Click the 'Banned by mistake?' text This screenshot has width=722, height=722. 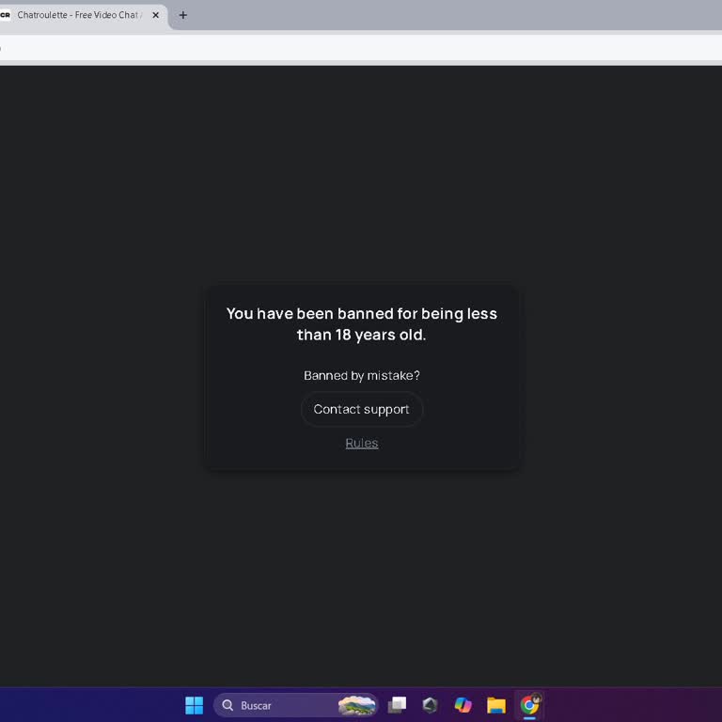(361, 375)
